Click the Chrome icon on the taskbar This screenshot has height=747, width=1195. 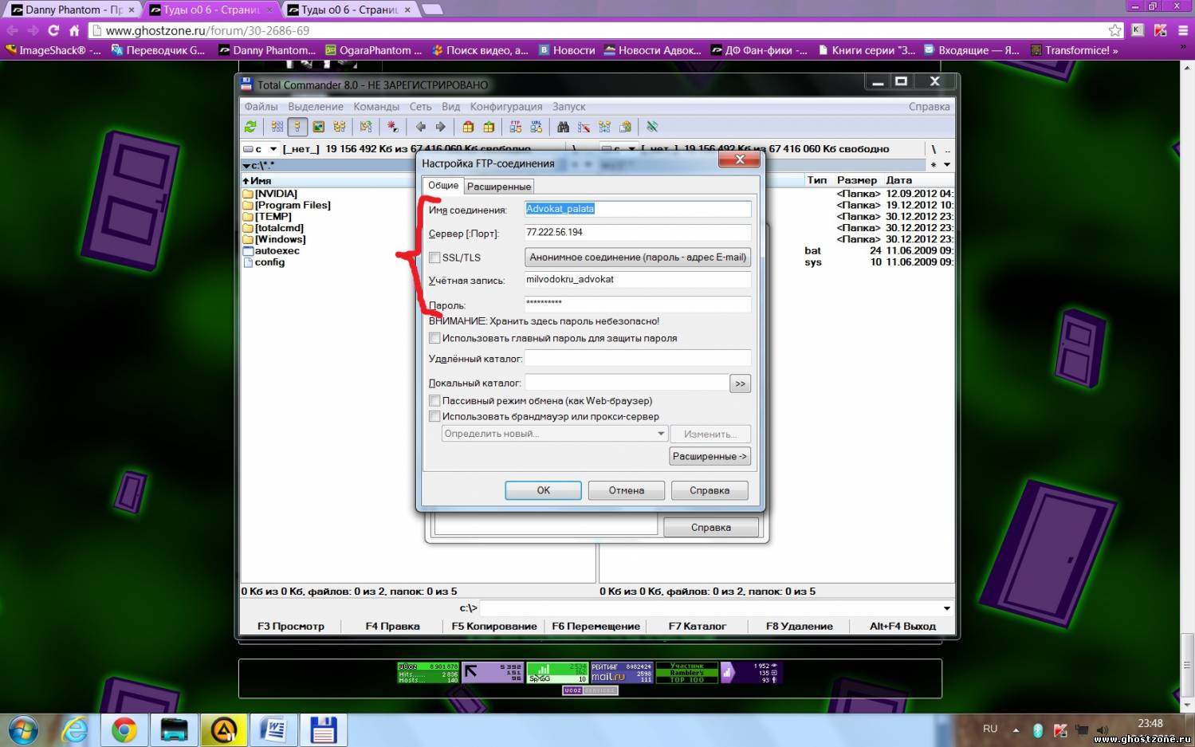(124, 729)
